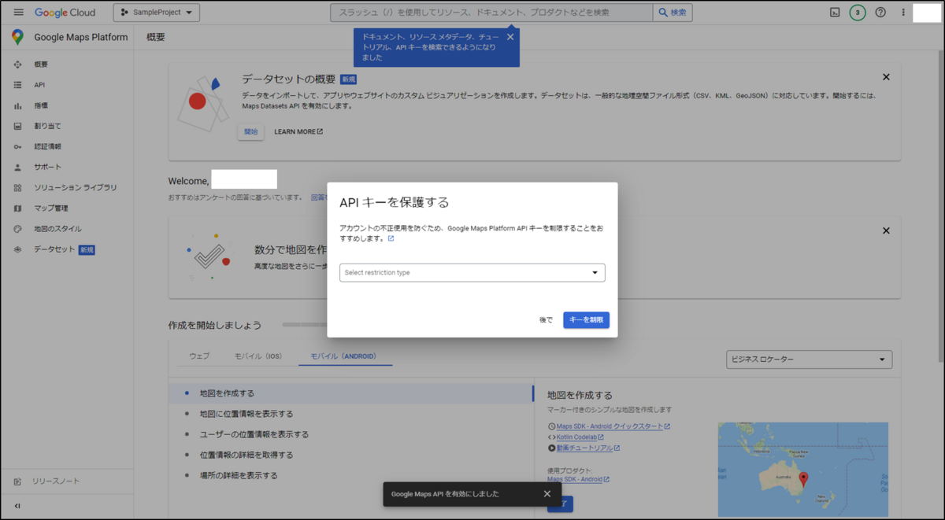Open ソリューション ライブラリ in sidebar
Image resolution: width=945 pixels, height=520 pixels.
click(75, 187)
